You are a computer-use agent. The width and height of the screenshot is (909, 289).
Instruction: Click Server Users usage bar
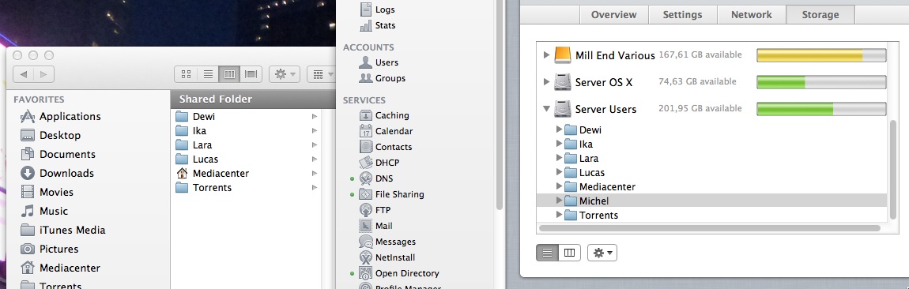(x=821, y=109)
